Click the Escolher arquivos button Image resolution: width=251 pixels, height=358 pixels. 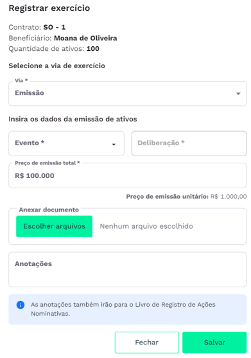pos(55,226)
